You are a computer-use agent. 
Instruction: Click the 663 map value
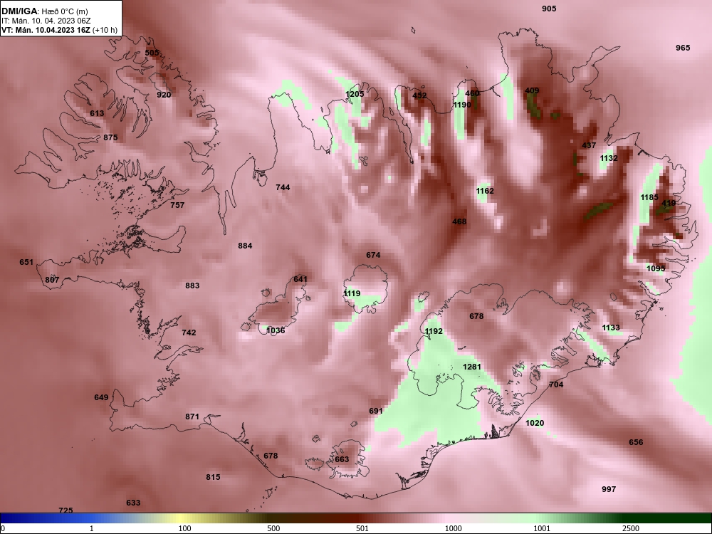point(342,459)
